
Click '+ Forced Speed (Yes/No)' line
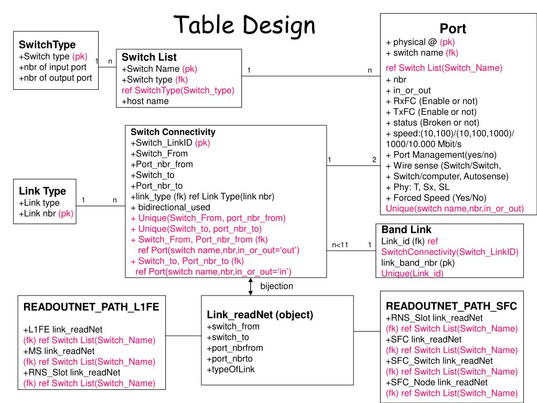click(436, 198)
